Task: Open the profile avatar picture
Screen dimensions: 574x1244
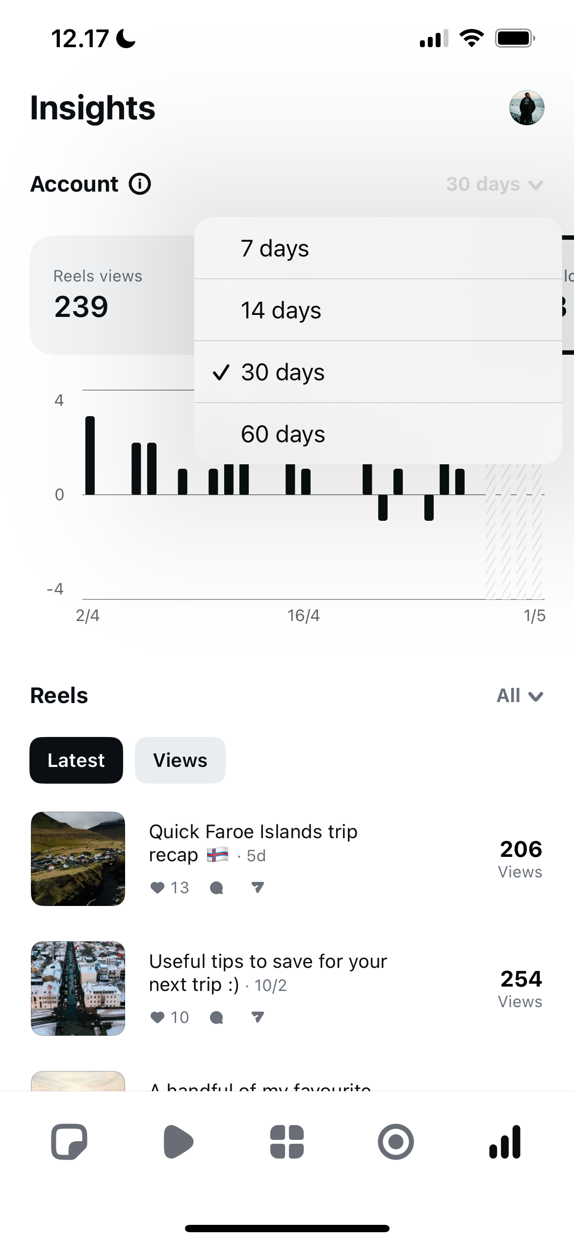Action: (x=526, y=108)
